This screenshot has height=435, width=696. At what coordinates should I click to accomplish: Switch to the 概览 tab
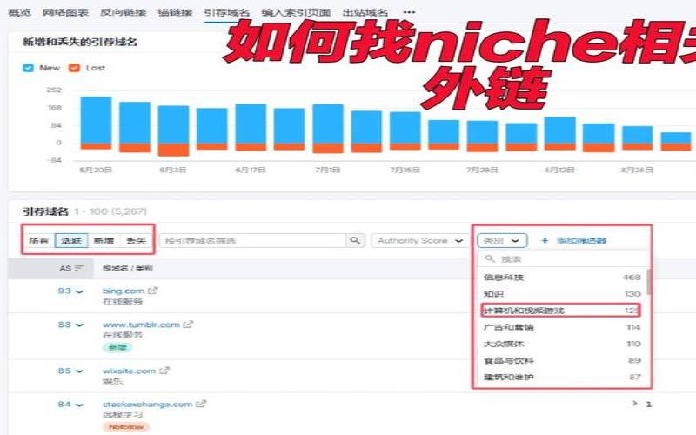click(x=20, y=12)
